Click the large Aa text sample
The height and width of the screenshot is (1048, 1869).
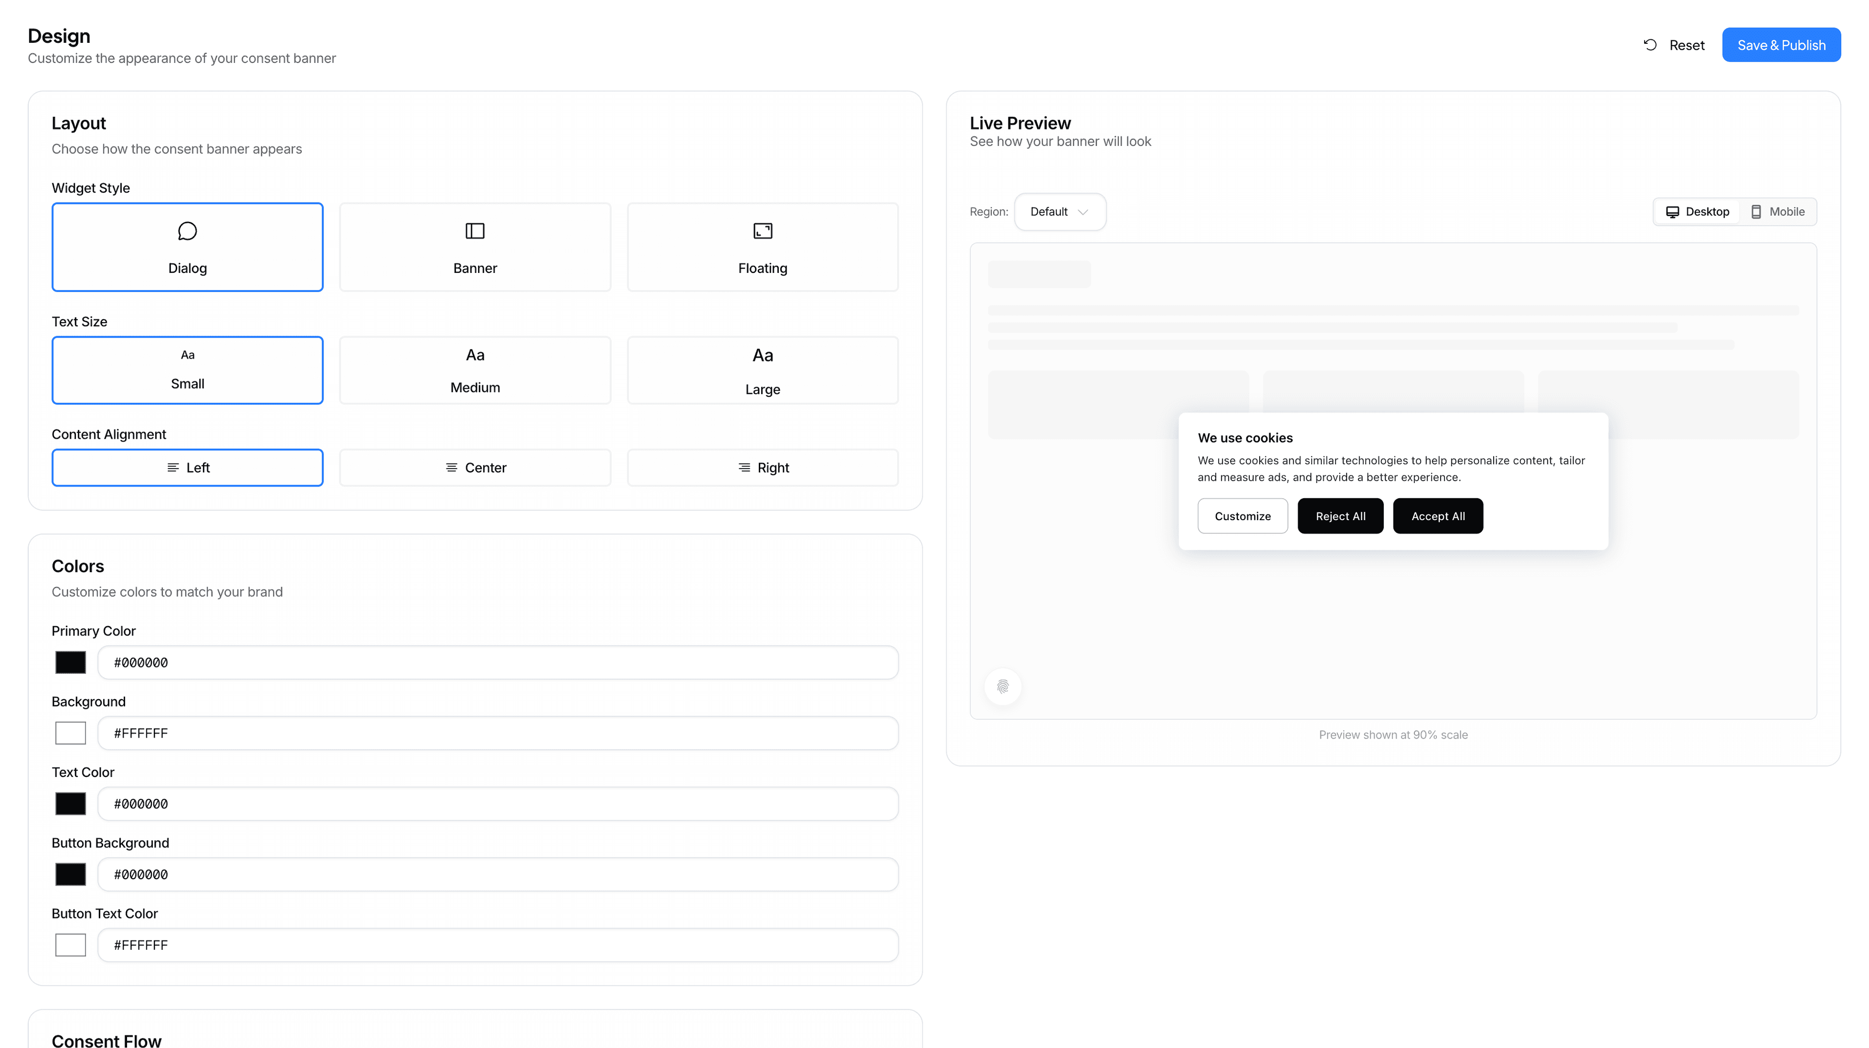pyautogui.click(x=763, y=355)
